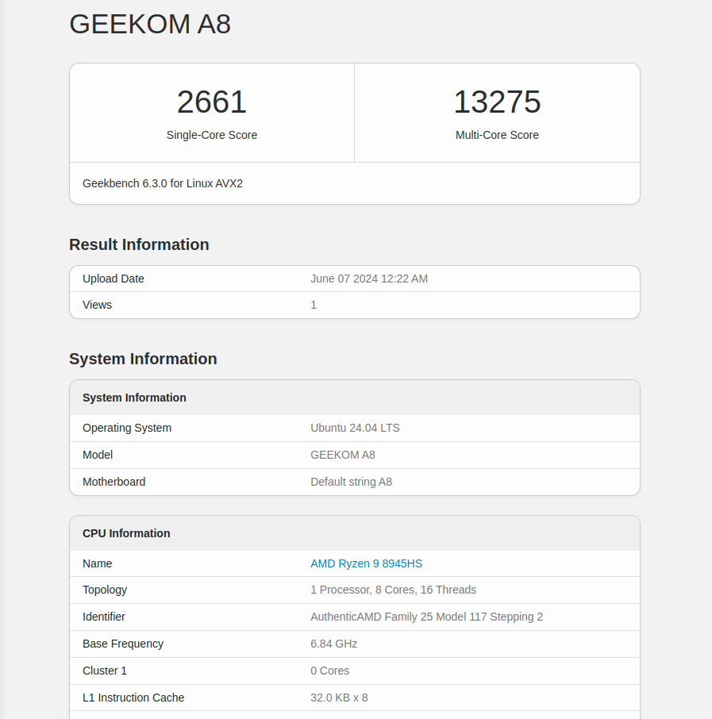The height and width of the screenshot is (719, 712).
Task: Click the Base Frequency label
Action: (123, 644)
